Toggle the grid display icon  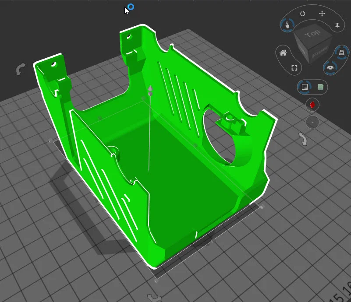click(305, 87)
